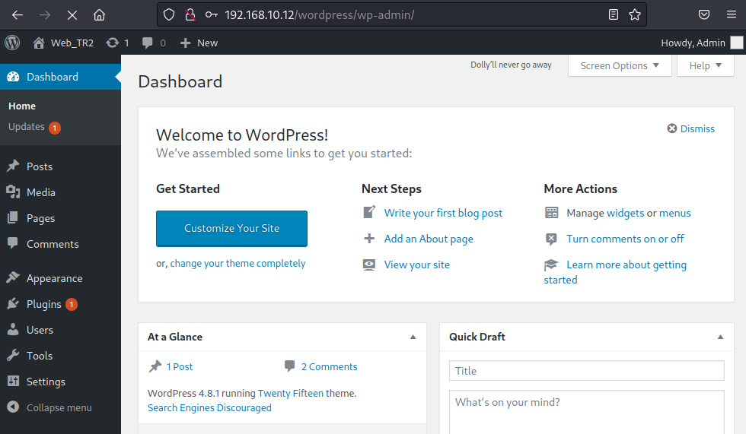
Task: Expand the Help dropdown tab
Action: [x=705, y=65]
